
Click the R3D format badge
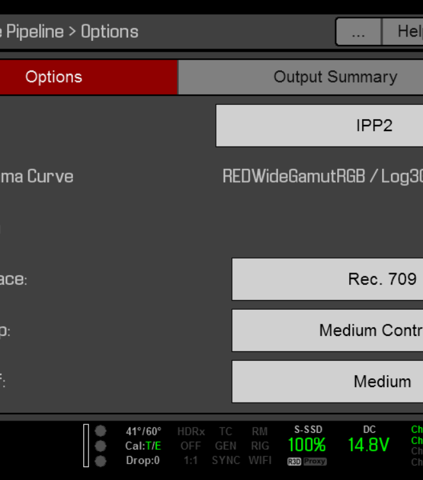click(x=294, y=461)
